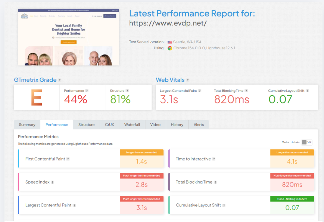The image size is (324, 222).
Task: Toggle the Metric details switch
Action: coord(307,142)
